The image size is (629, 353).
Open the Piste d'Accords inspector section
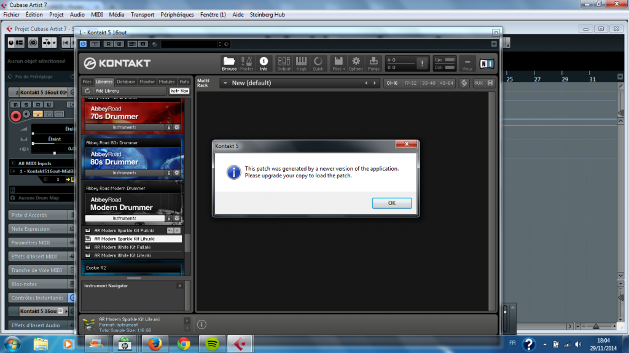coord(38,215)
